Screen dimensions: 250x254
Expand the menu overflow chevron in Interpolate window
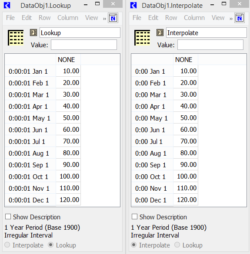tap(231, 19)
